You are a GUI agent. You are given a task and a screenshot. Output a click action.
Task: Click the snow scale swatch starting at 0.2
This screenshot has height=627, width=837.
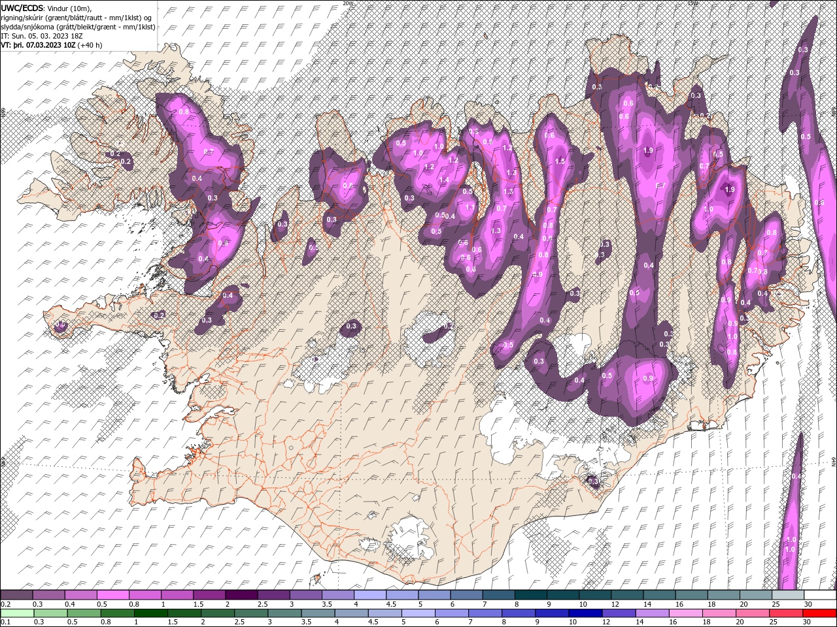click(x=16, y=595)
